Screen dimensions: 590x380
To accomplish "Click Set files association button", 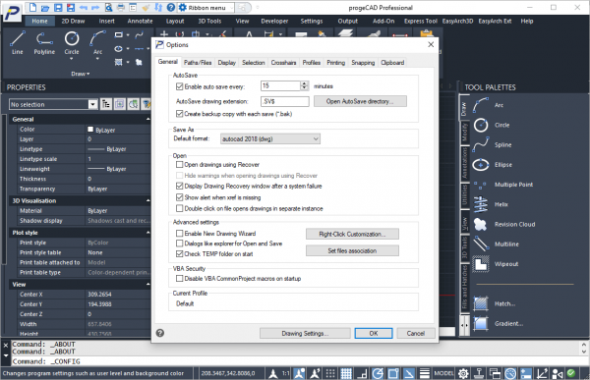I will pyautogui.click(x=352, y=250).
